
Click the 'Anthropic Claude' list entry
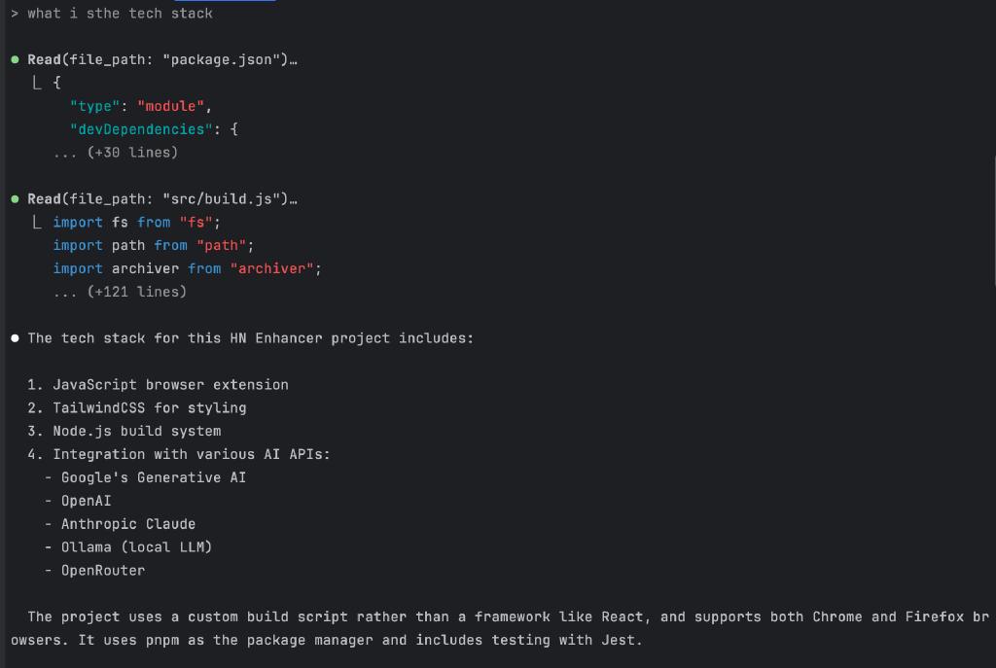pos(128,524)
